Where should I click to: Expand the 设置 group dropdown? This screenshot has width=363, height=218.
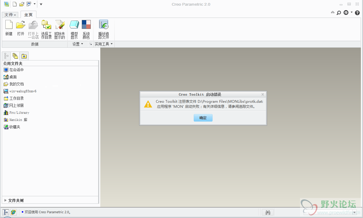(x=78, y=44)
